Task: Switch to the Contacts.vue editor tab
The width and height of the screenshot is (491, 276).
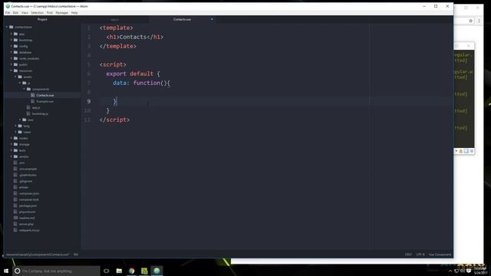Action: (182, 19)
